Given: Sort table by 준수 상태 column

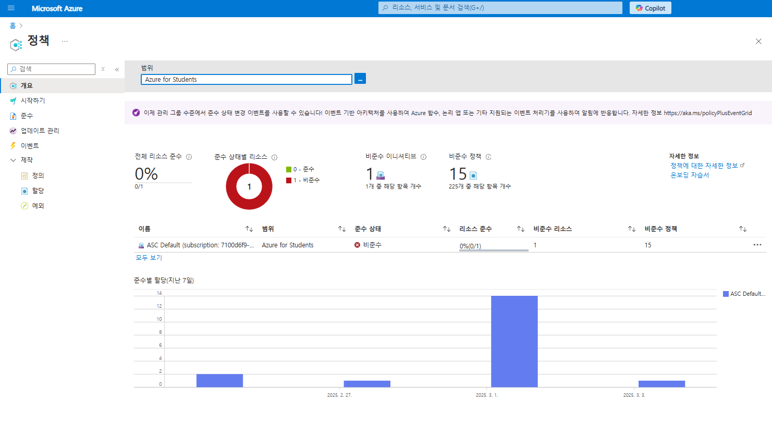Looking at the screenshot, I should pos(447,229).
